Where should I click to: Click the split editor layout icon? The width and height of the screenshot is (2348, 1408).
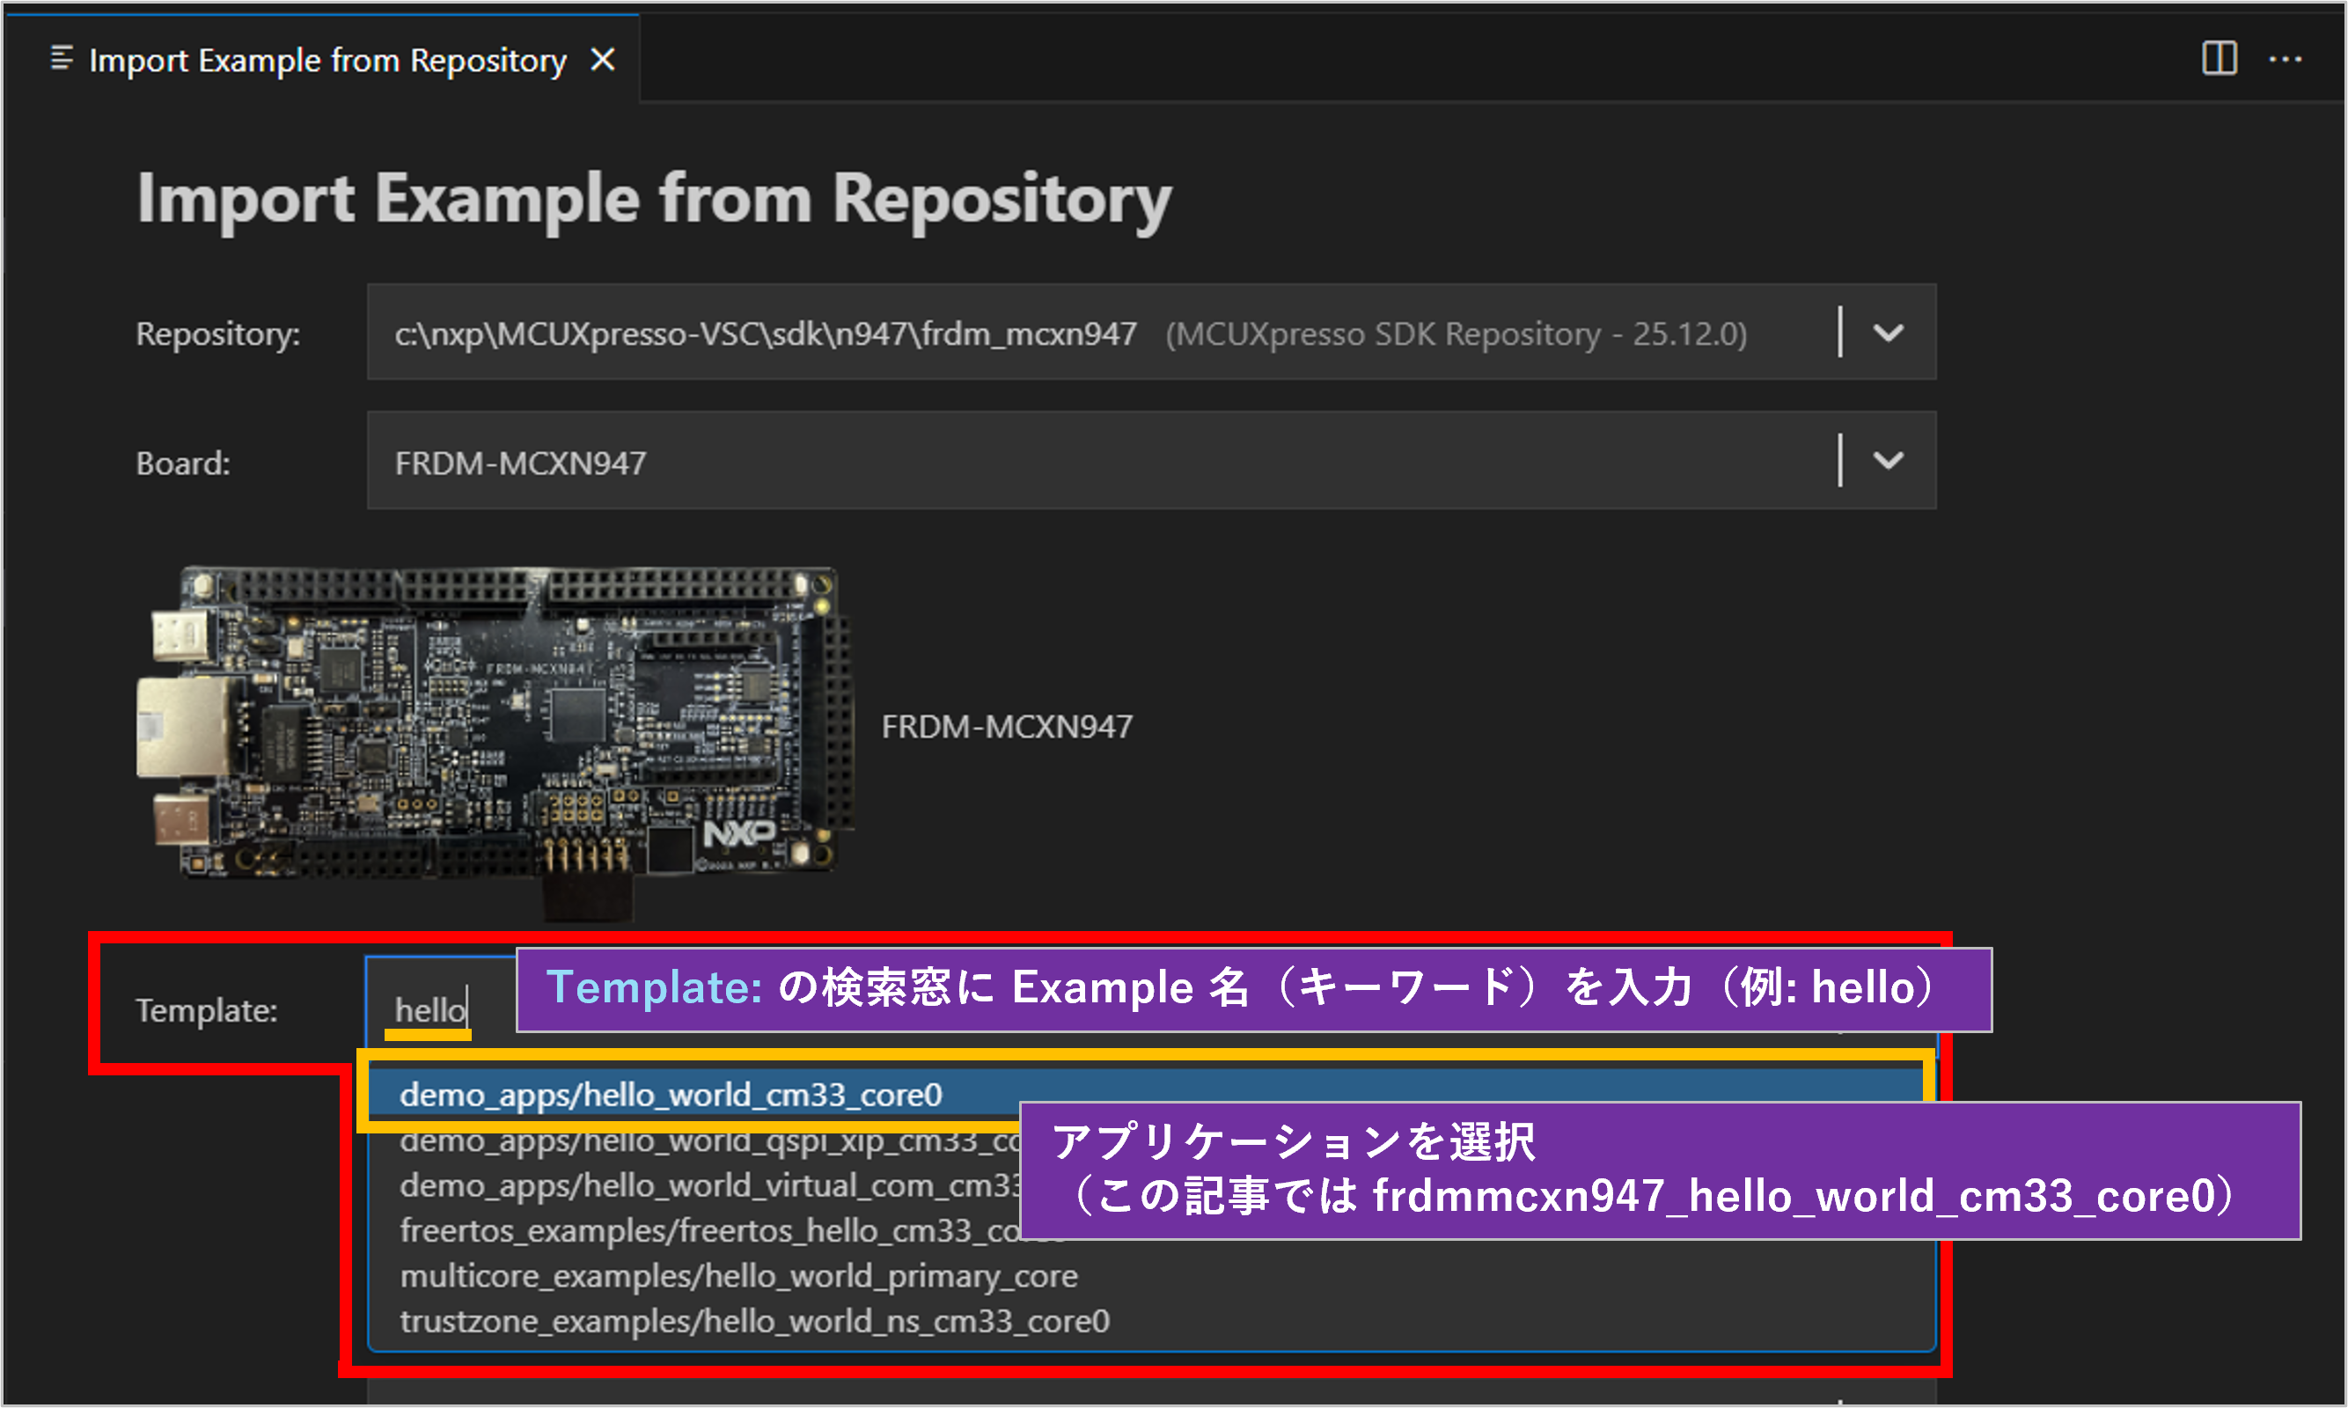pos(2218,59)
